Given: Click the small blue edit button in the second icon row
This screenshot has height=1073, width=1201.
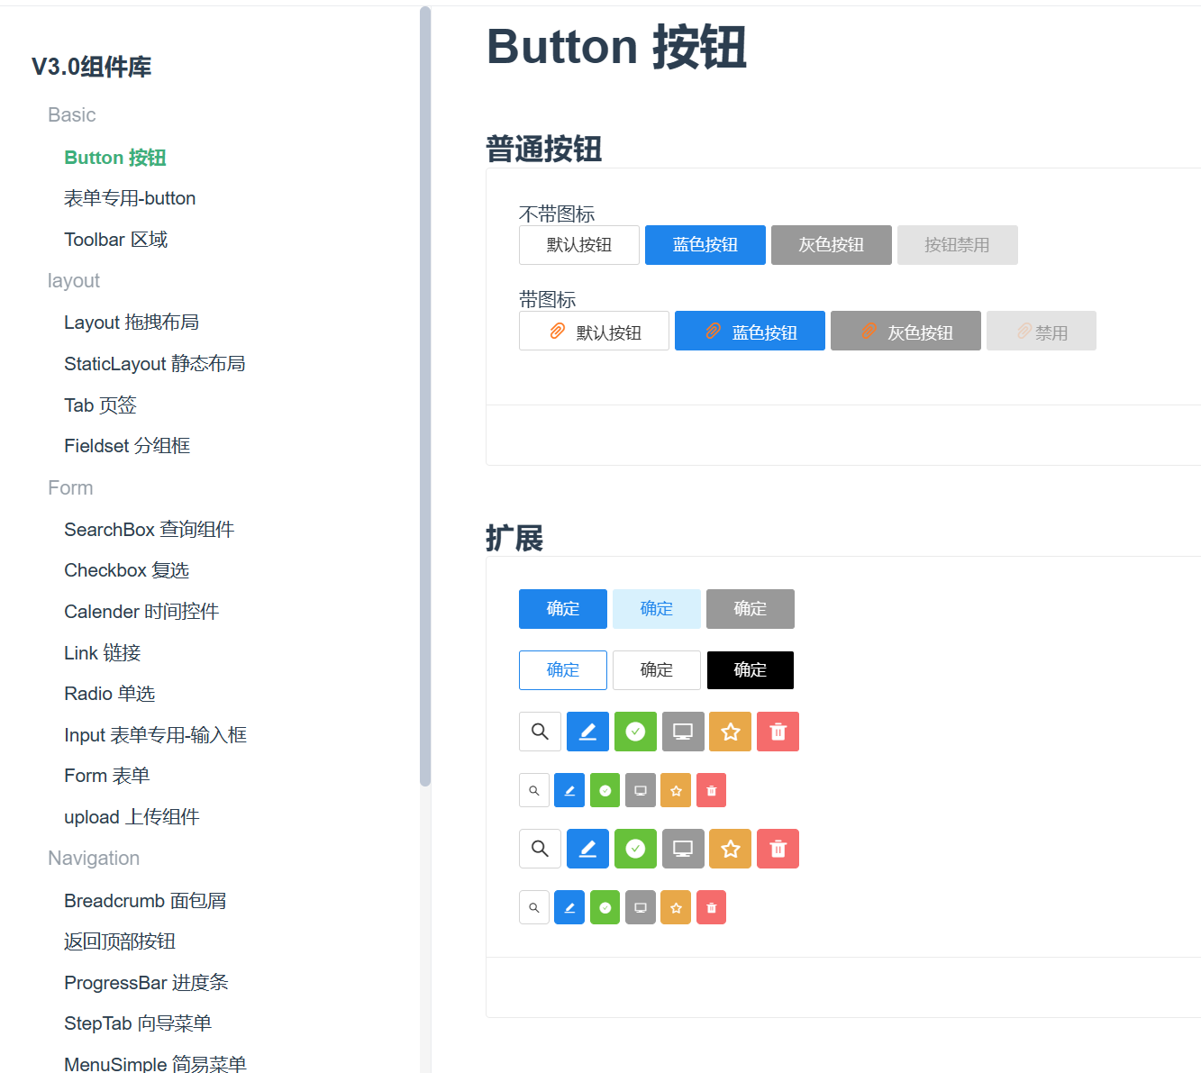Looking at the screenshot, I should point(569,791).
